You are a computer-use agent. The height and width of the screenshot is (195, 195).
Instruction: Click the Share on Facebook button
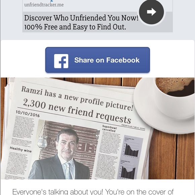click(97, 60)
